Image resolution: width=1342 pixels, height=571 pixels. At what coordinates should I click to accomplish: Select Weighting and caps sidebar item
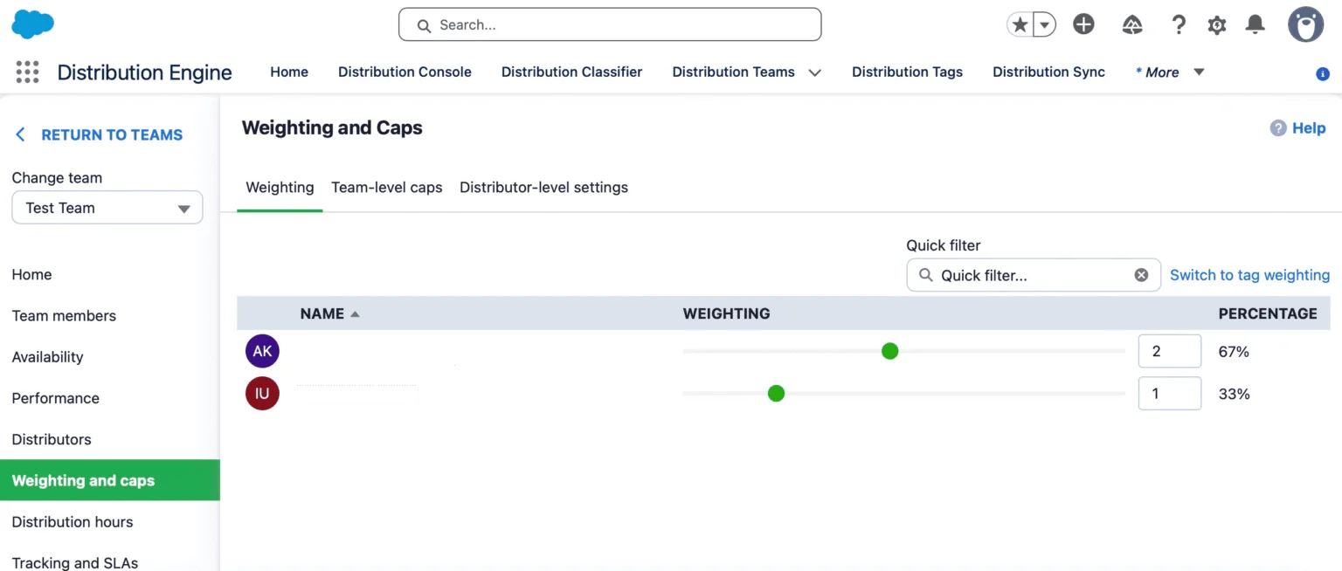(110, 480)
